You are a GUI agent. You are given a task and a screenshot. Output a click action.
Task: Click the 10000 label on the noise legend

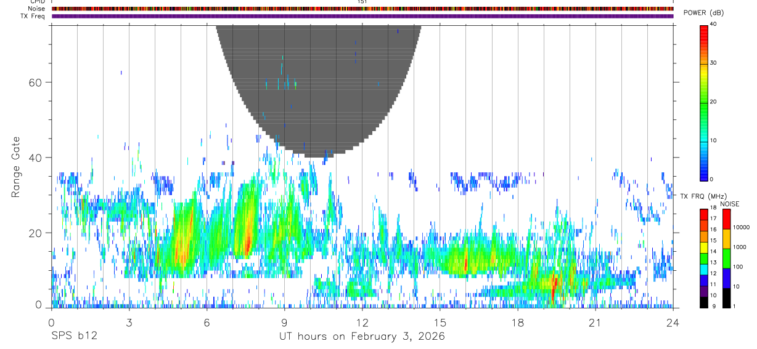click(740, 227)
